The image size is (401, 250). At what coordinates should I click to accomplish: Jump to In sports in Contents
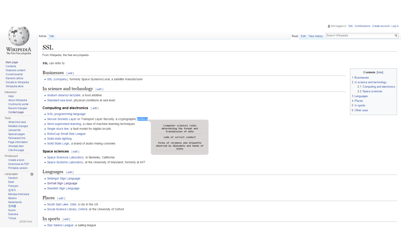click(x=360, y=106)
